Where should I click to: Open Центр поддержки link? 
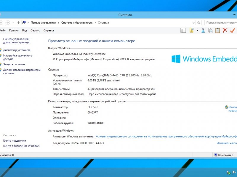click(x=15, y=141)
